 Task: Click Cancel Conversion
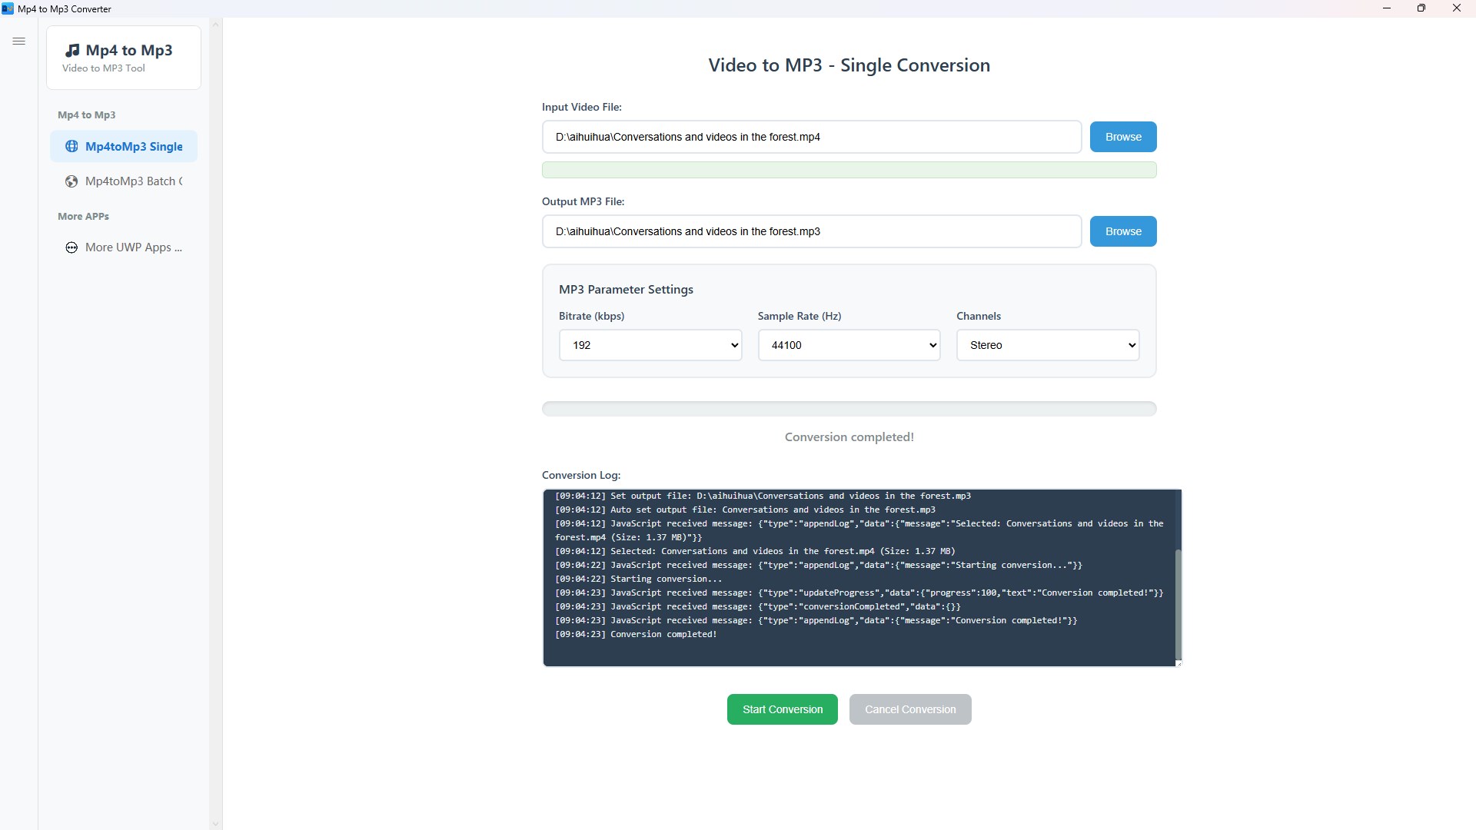coord(909,709)
